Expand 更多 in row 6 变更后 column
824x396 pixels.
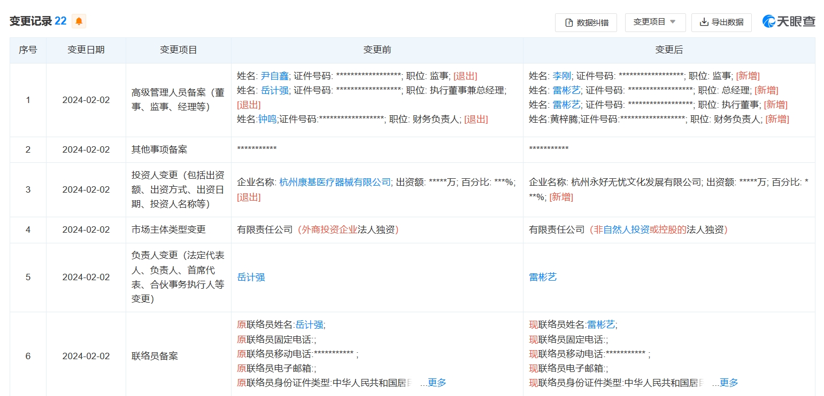click(729, 383)
